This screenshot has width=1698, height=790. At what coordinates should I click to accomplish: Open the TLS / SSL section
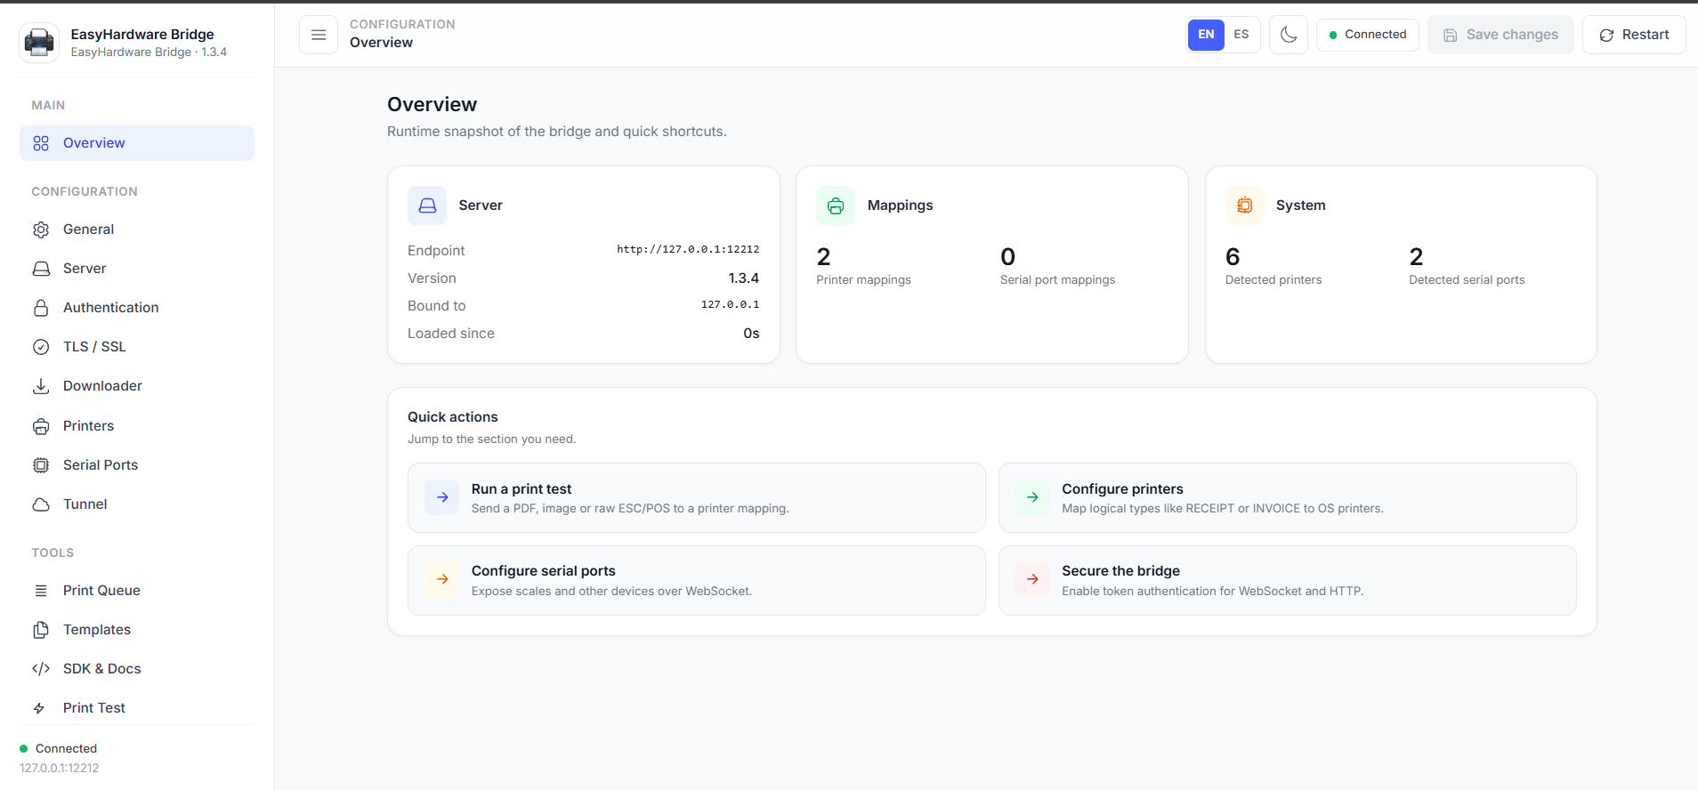click(x=137, y=347)
